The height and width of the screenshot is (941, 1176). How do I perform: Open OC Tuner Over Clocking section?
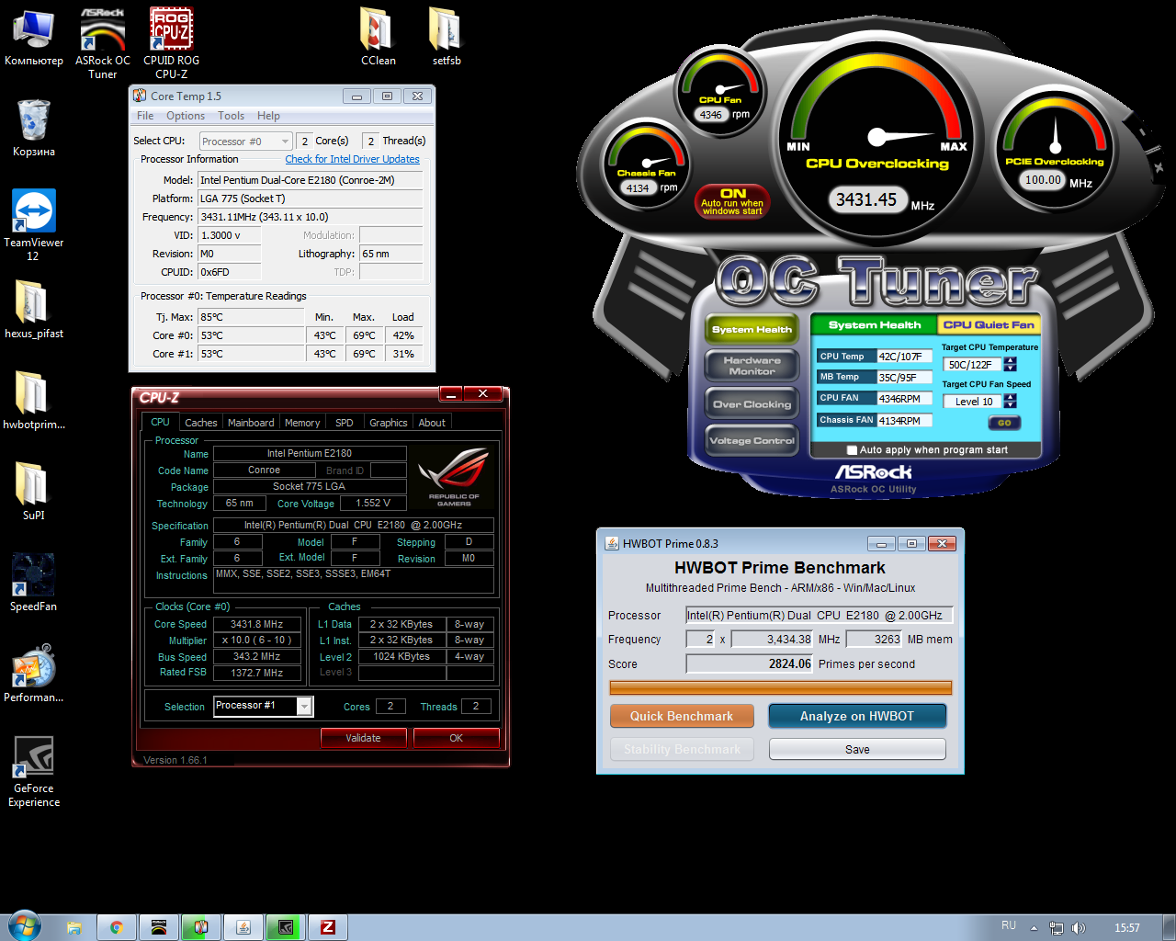752,404
